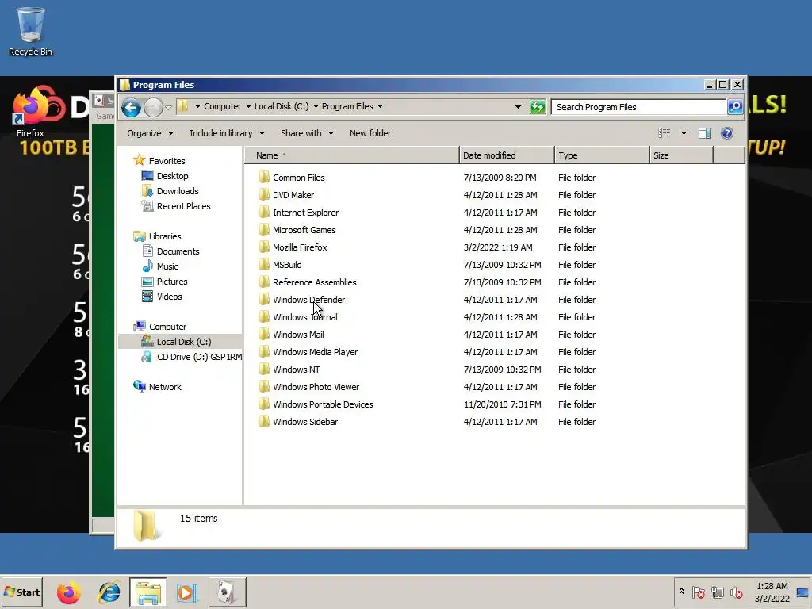Click the Windows Media Player taskbar icon
Image resolution: width=812 pixels, height=609 pixels.
click(x=187, y=592)
